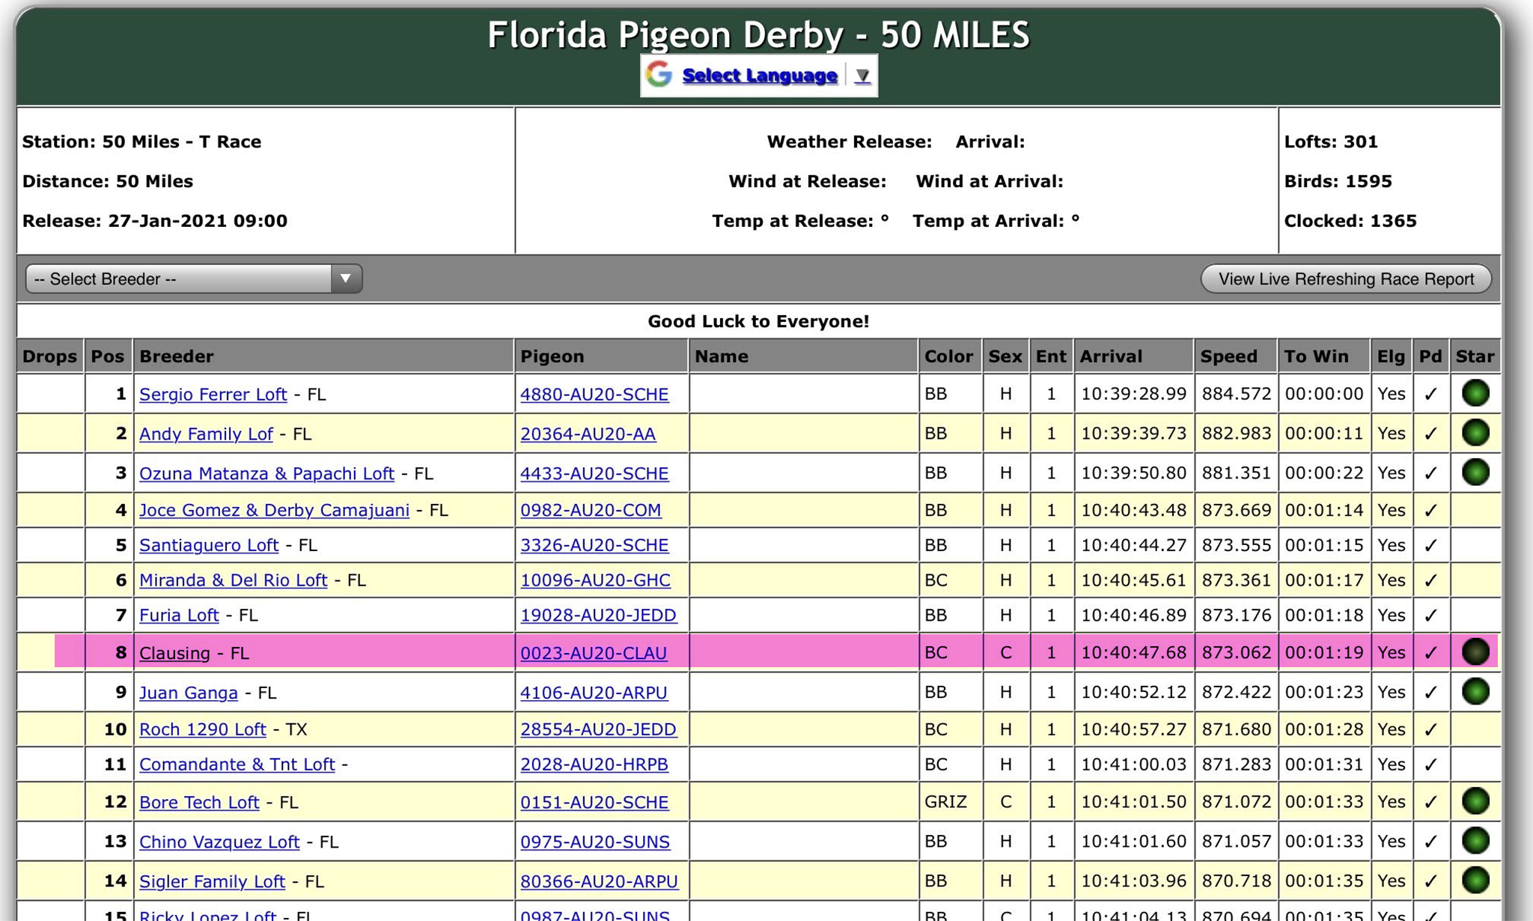The image size is (1533, 921).
Task: Open pigeon 10096-AU20-GHC link
Action: pyautogui.click(x=595, y=580)
